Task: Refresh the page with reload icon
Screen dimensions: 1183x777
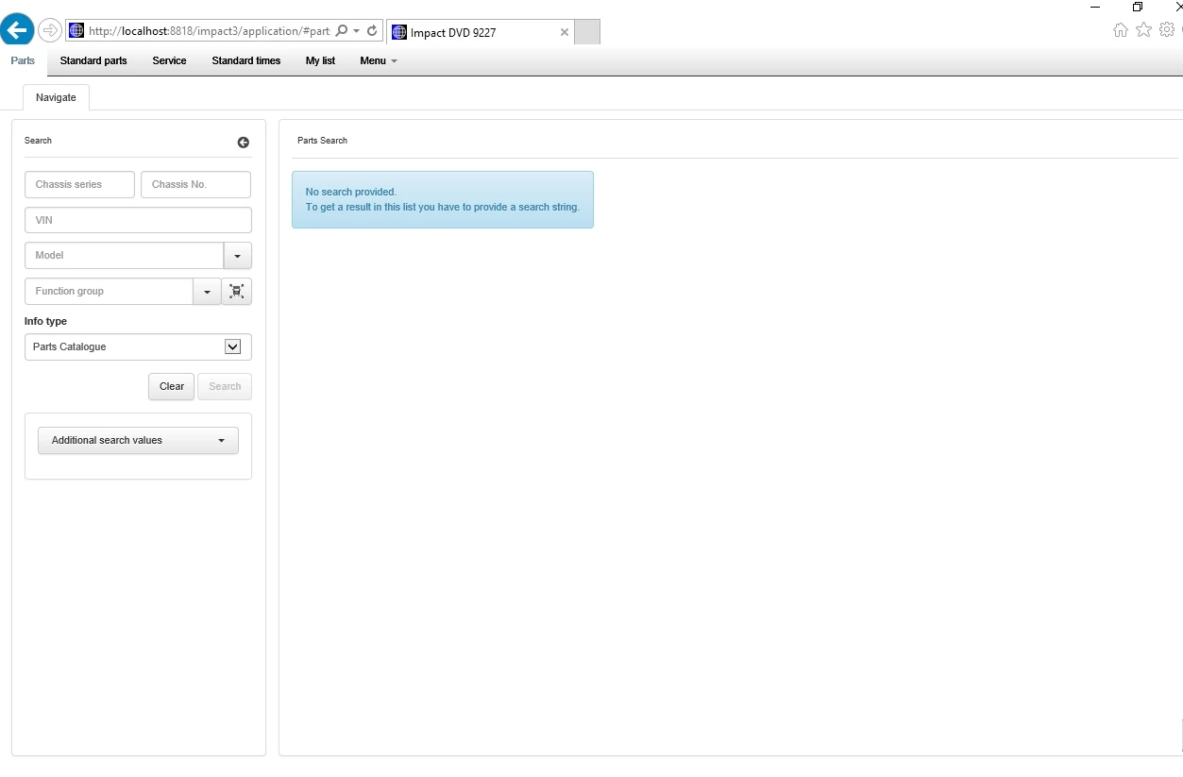Action: pyautogui.click(x=372, y=31)
